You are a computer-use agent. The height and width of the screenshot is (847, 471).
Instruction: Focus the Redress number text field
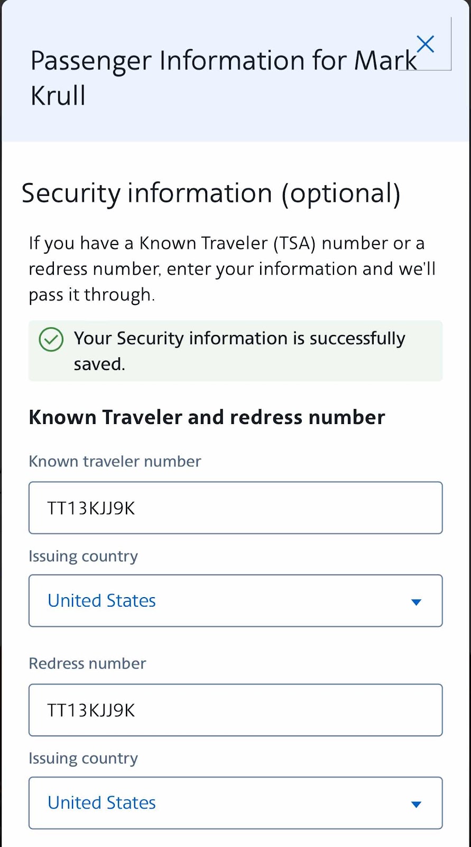click(235, 710)
